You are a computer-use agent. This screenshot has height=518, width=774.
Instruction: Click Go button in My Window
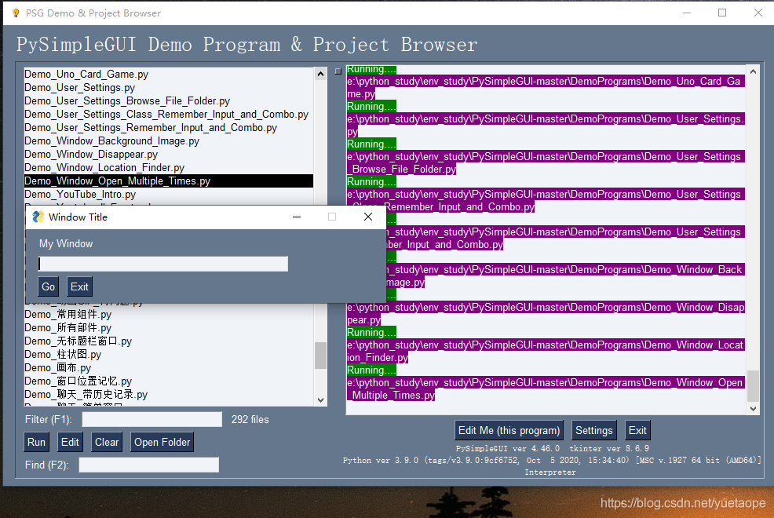coord(49,286)
